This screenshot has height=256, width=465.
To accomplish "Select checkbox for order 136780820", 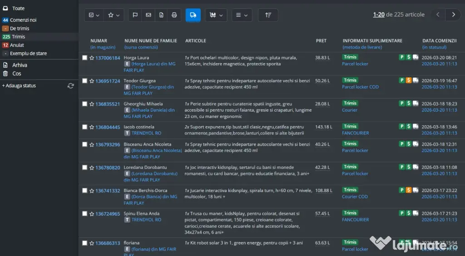I will [x=84, y=167].
